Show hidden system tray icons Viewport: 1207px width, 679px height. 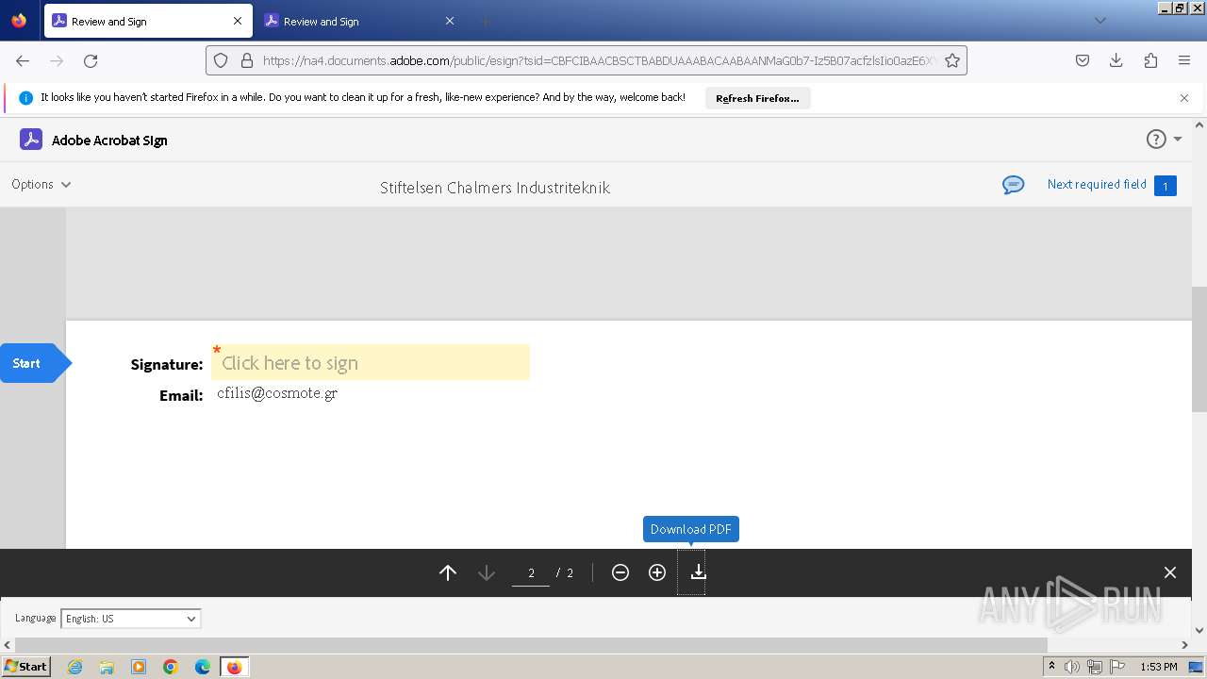coord(1051,667)
